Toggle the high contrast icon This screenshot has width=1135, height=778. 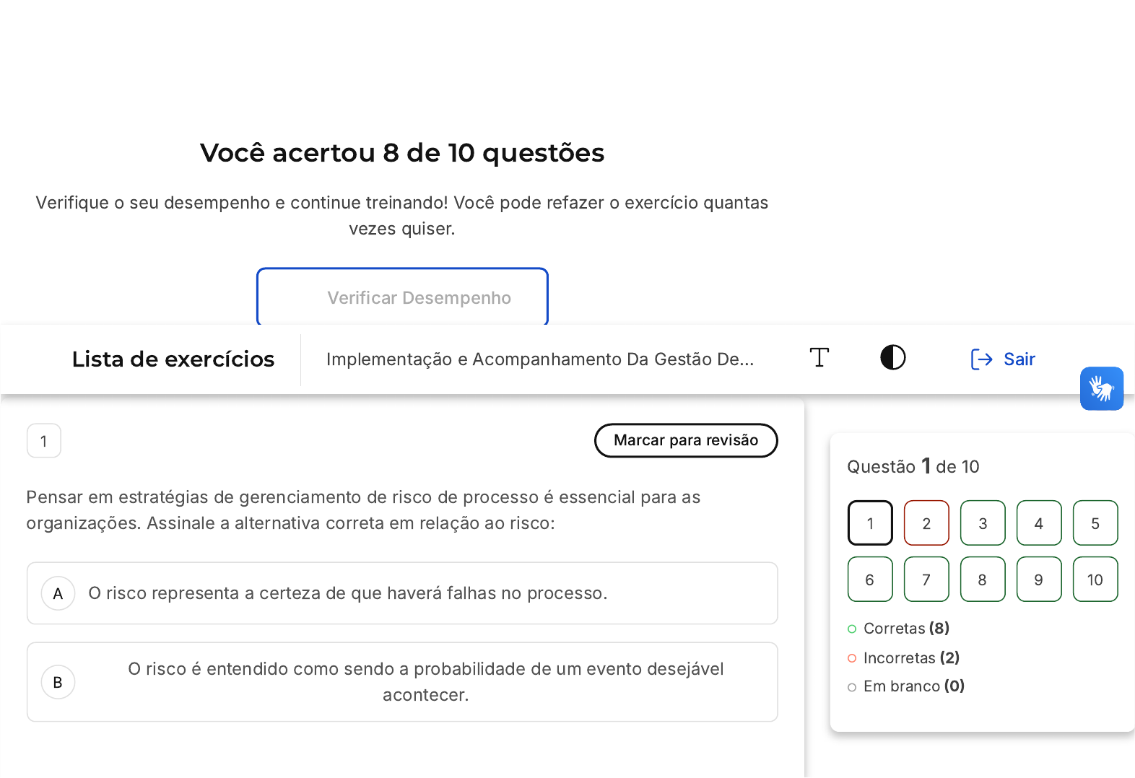(x=893, y=358)
